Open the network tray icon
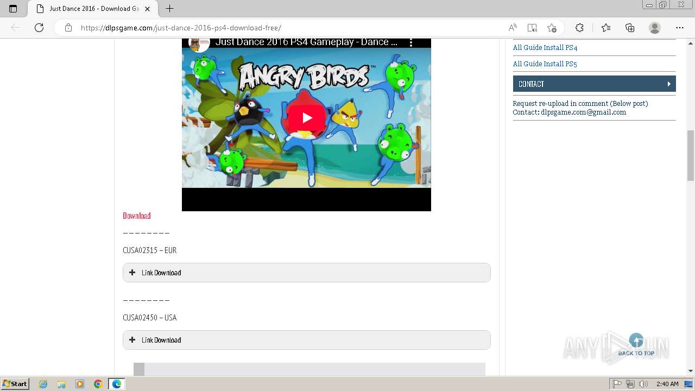Screen dimensions: 695x391 coord(630,384)
